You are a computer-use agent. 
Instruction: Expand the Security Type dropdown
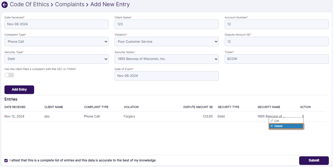point(56,59)
